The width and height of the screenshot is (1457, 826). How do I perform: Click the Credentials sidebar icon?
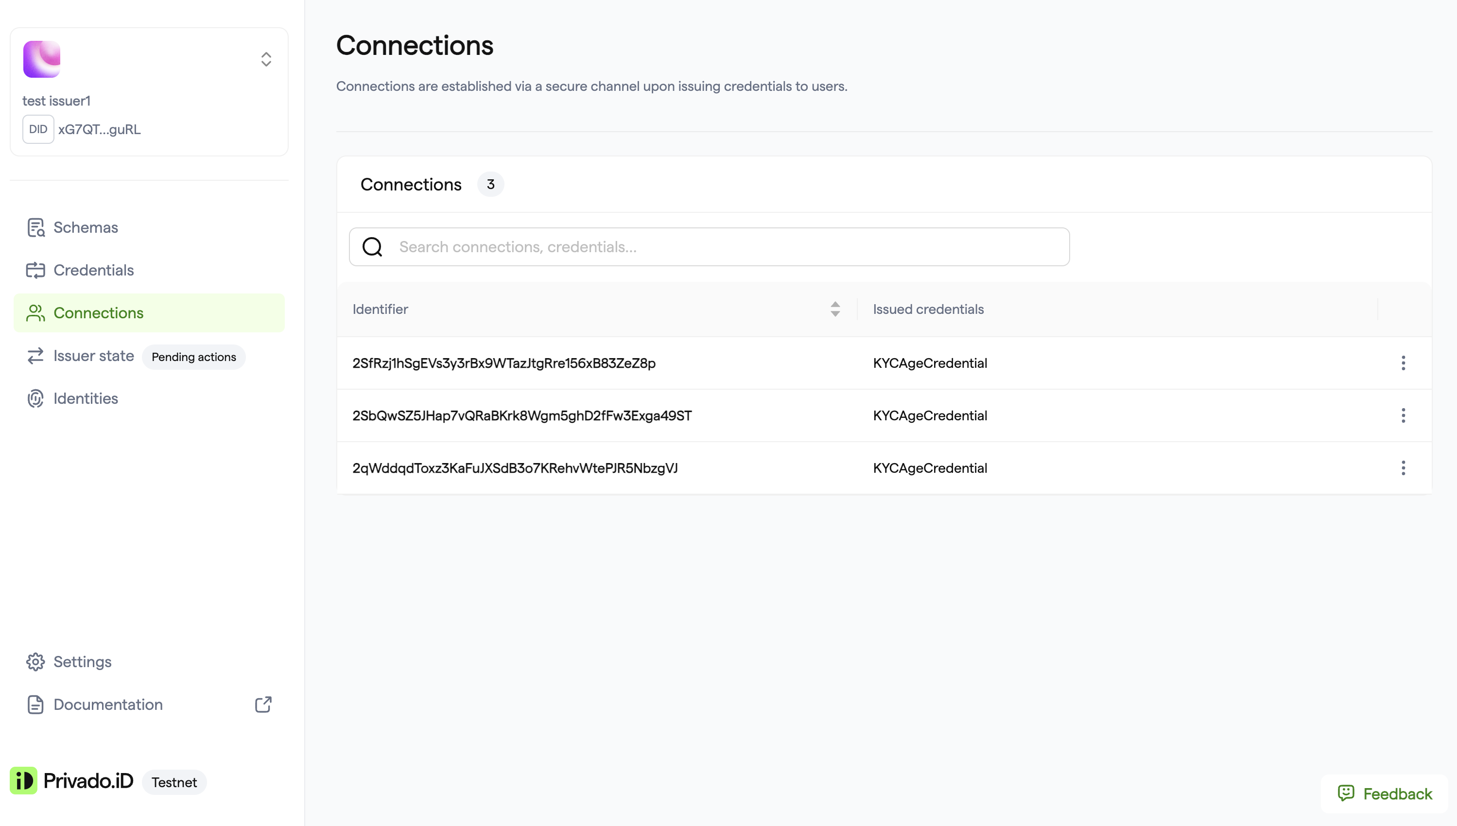(36, 270)
